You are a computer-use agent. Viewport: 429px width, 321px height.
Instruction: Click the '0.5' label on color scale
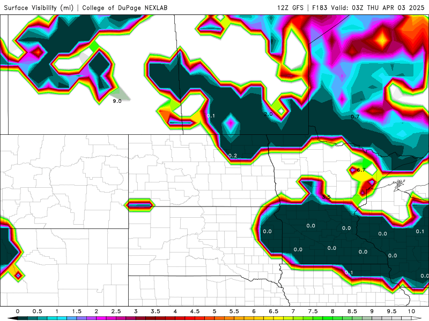(37, 311)
